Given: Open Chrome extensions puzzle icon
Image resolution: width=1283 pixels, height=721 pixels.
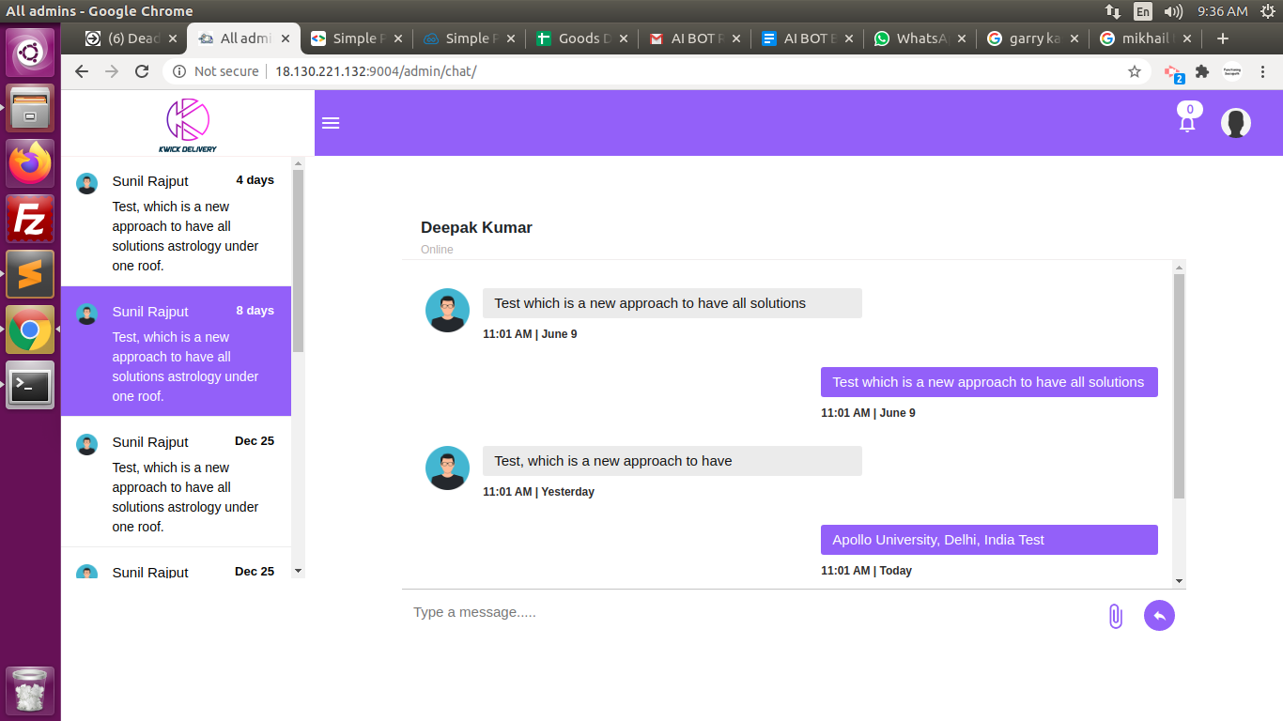Looking at the screenshot, I should click(x=1201, y=71).
